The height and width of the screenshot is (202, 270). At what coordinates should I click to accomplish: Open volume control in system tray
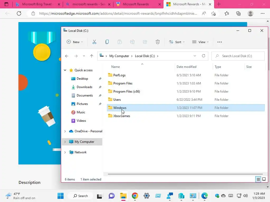pos(245,196)
